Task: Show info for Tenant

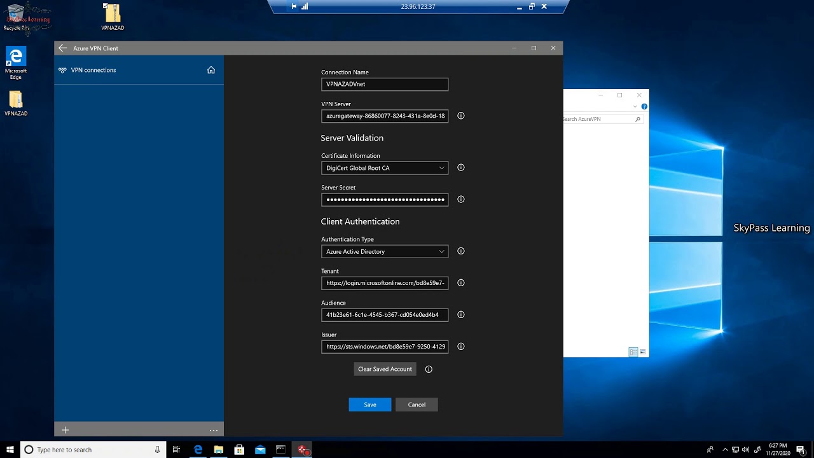Action: pyautogui.click(x=461, y=283)
